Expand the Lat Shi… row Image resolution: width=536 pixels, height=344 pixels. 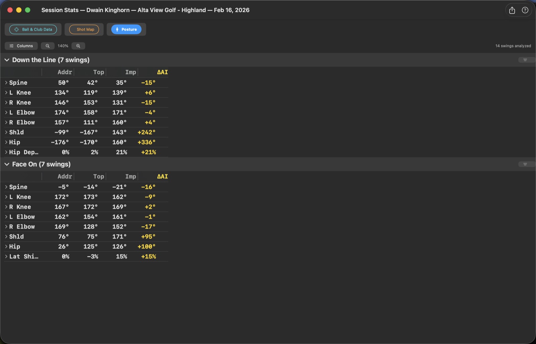coord(6,257)
